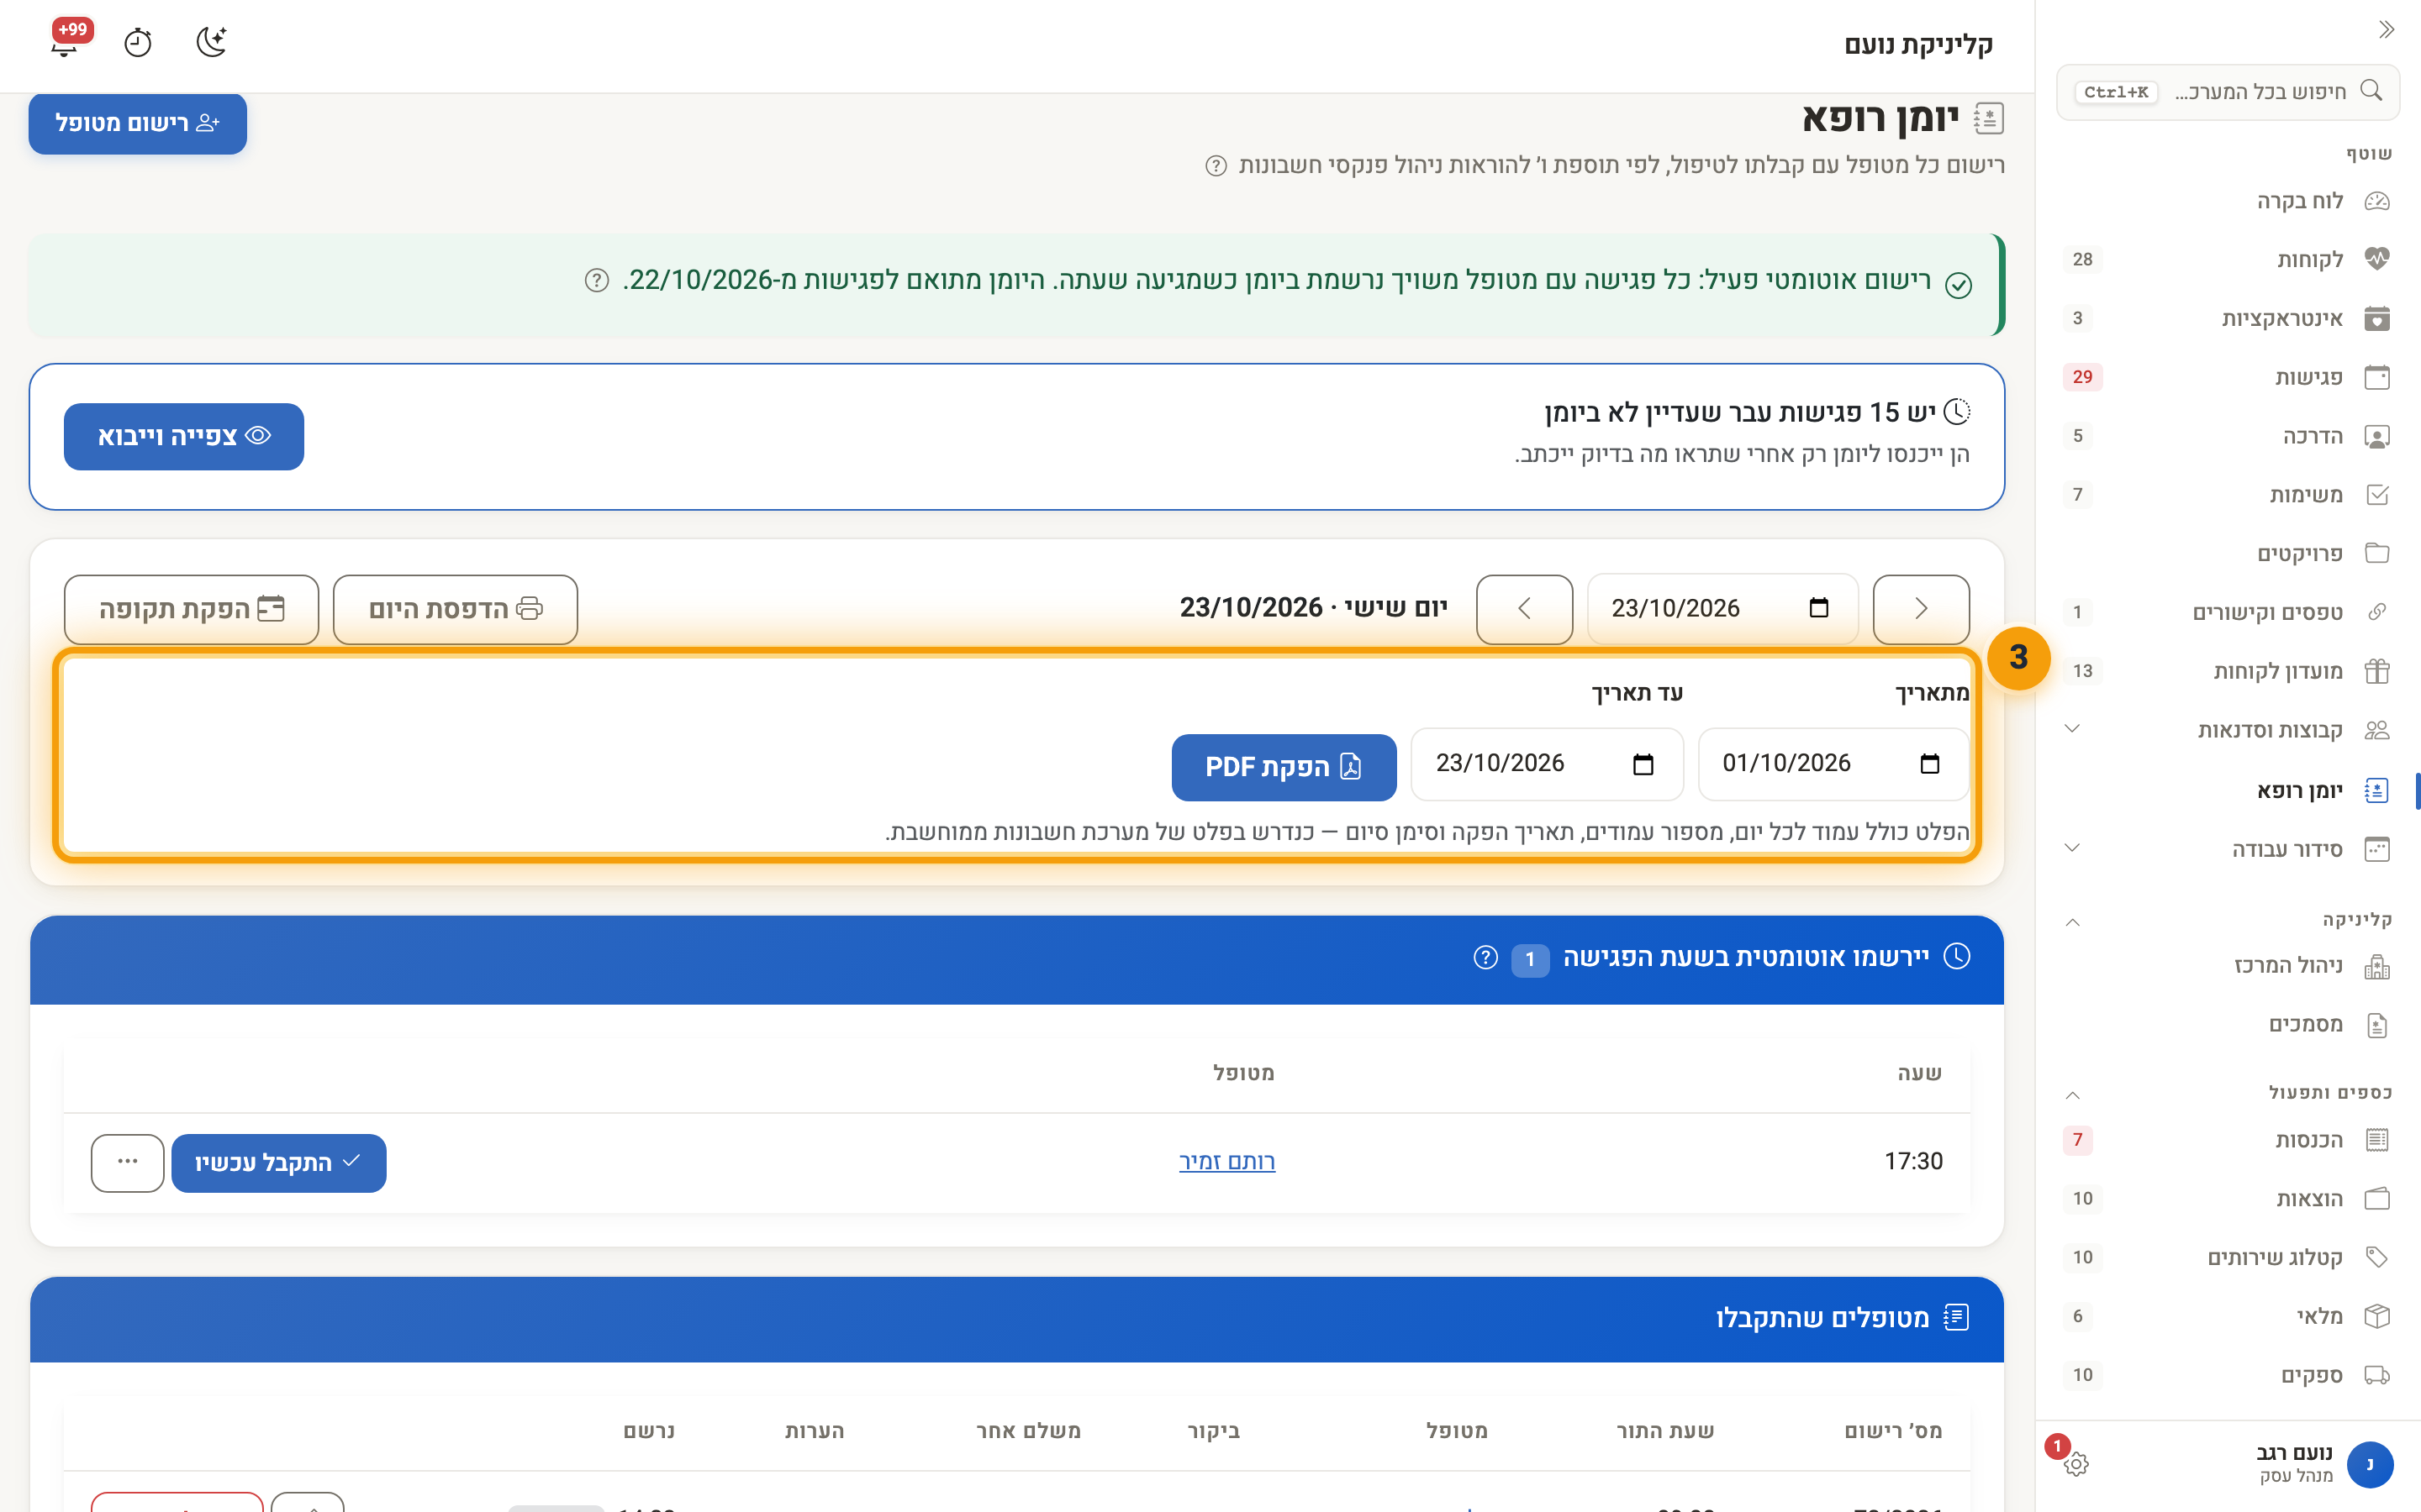Click the רישום מטופל button
The image size is (2421, 1512).
click(137, 123)
